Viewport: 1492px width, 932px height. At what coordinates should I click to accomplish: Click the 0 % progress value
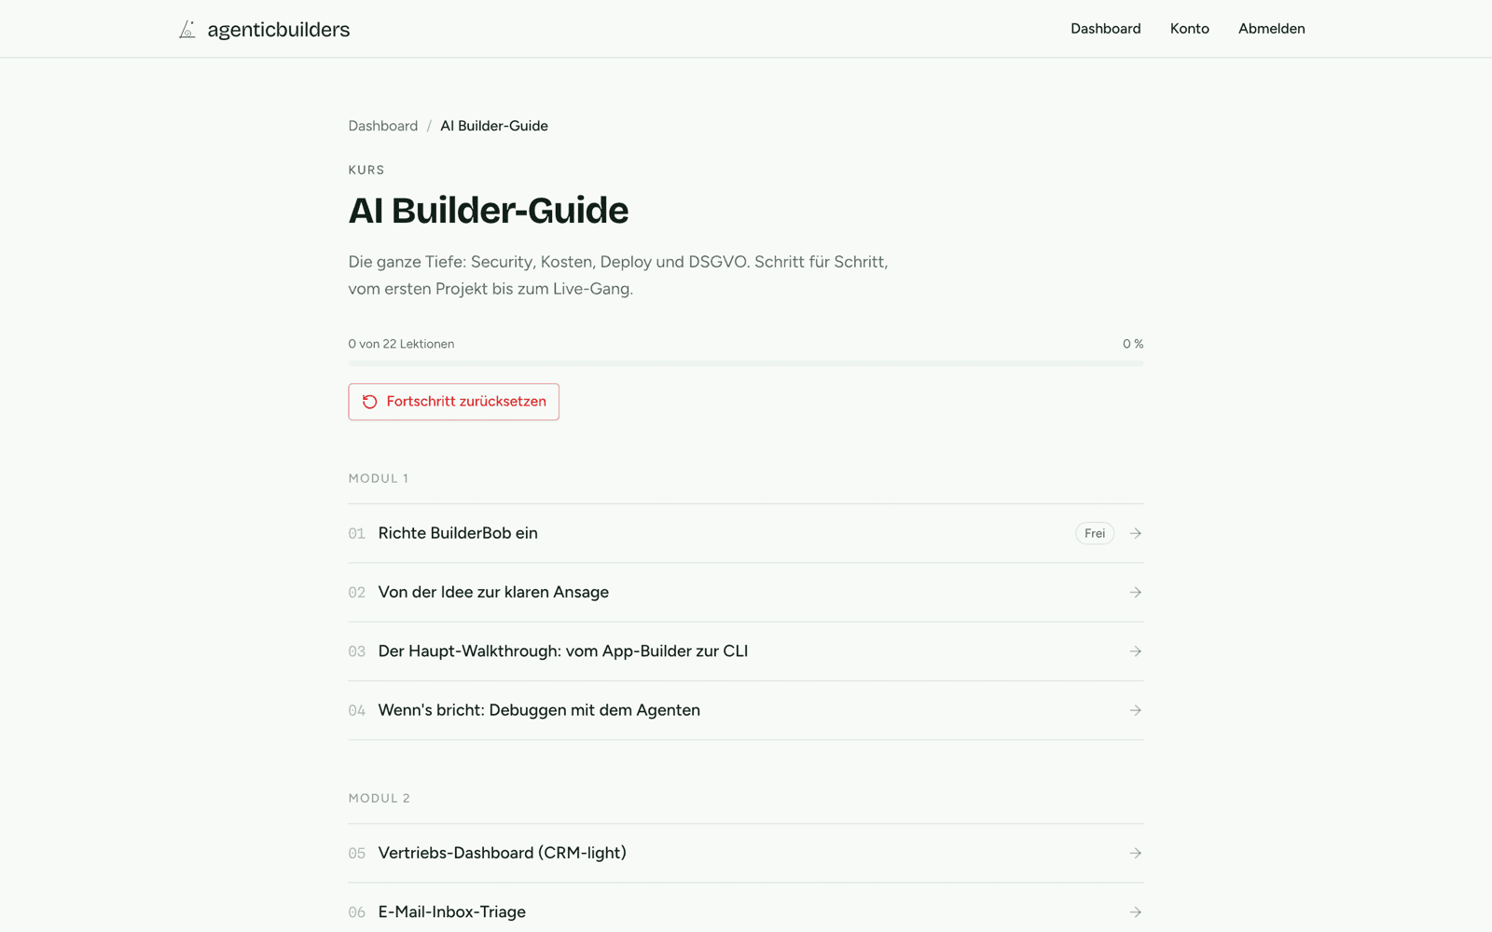(1133, 344)
